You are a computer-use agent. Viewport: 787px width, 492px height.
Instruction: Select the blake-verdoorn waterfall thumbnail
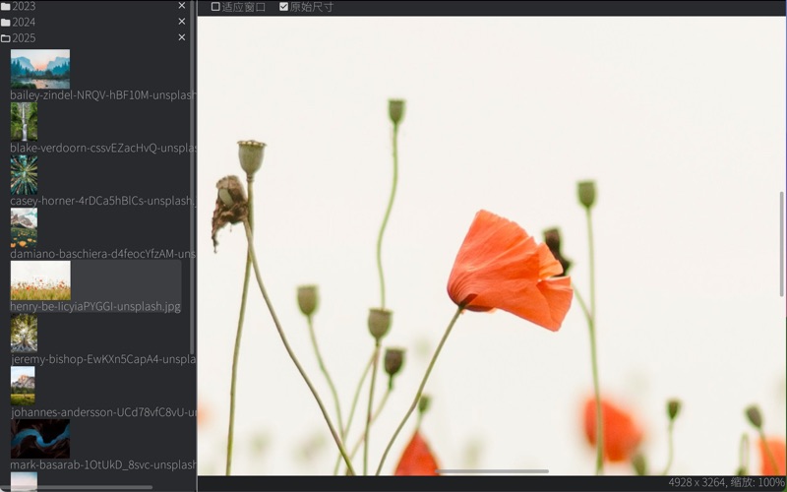(24, 121)
